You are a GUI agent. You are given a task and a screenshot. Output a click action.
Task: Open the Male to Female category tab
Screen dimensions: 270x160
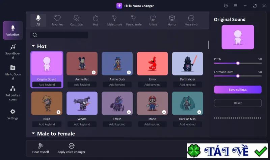tap(114, 20)
